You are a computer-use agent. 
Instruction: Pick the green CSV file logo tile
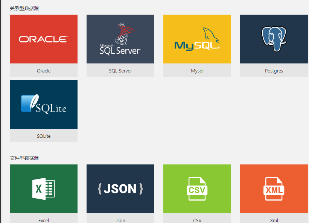coord(197,189)
